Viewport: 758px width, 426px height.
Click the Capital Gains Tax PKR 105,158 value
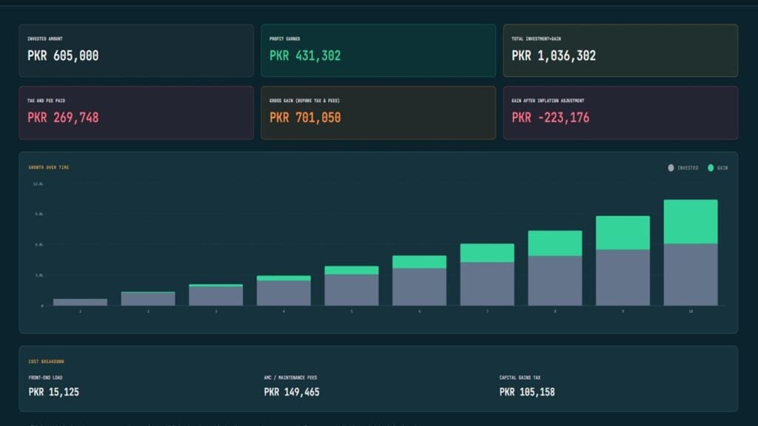click(x=527, y=392)
